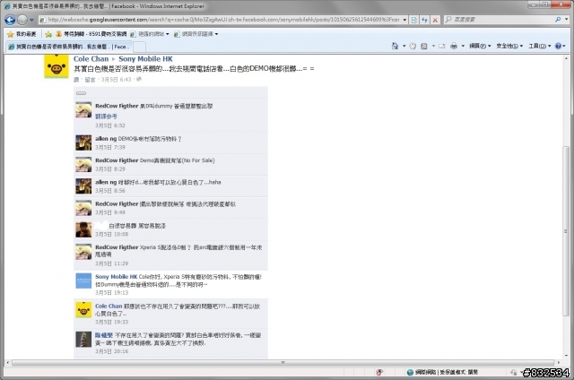
Task: Open the 建議的網站 suggested sites dropdown
Action: pos(150,34)
